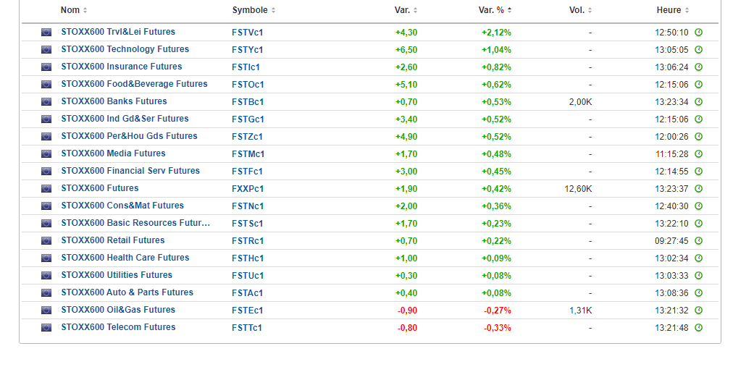Image resolution: width=754 pixels, height=367 pixels.
Task: Open the STOXX600 Insurance Futures link
Action: click(x=122, y=67)
